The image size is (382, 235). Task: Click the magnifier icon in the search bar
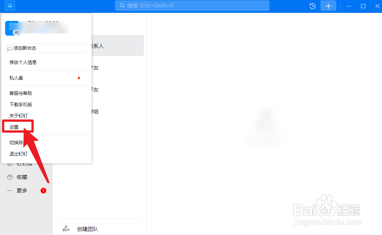(122, 6)
